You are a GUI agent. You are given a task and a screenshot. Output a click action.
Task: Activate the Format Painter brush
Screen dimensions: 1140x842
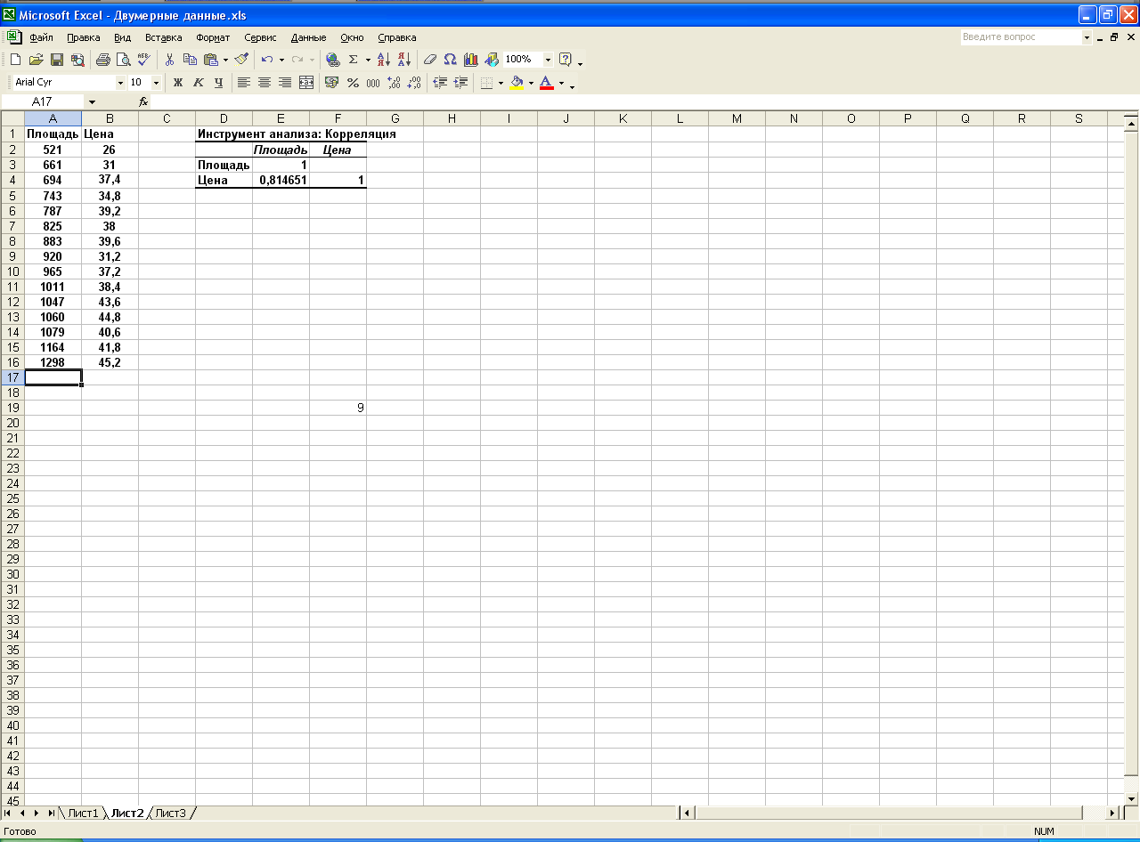241,60
